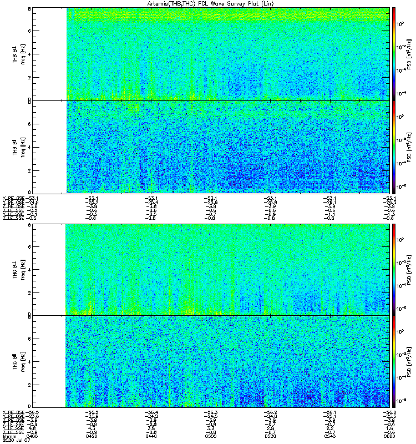
Task: Click the PSD [nT²/Hz] label of the top panel
Action: pos(409,54)
